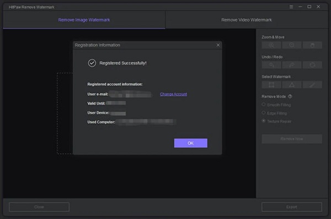This screenshot has width=331, height=219.
Task: Select the polygon watermark selection tool
Action: pyautogui.click(x=292, y=85)
